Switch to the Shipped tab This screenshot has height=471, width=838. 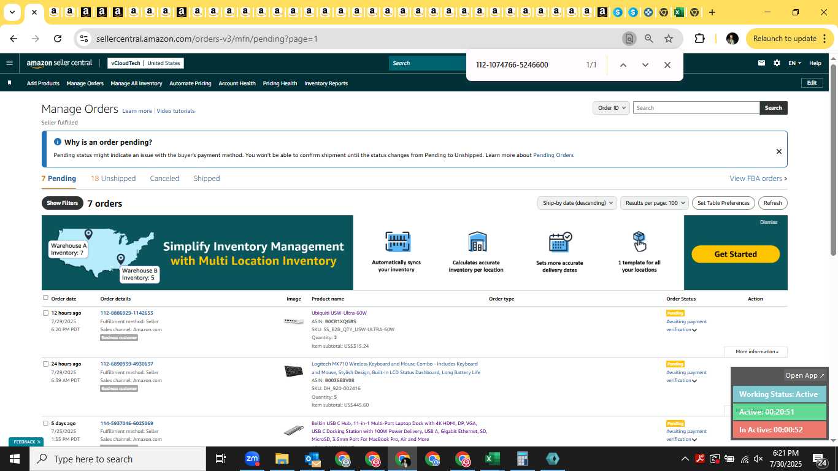[x=207, y=178]
